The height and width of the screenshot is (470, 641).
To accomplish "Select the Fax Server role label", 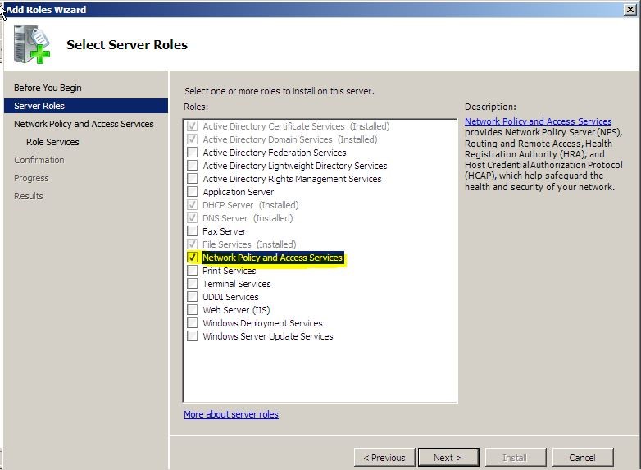I will [x=224, y=231].
